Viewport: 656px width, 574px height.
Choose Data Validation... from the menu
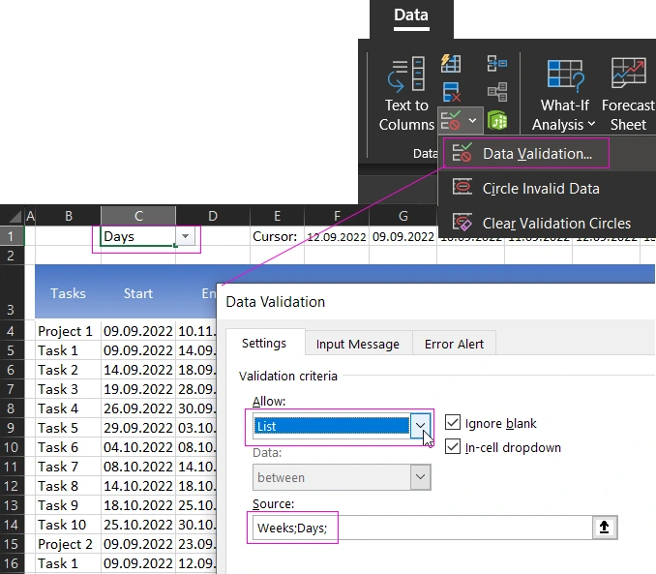pos(537,153)
